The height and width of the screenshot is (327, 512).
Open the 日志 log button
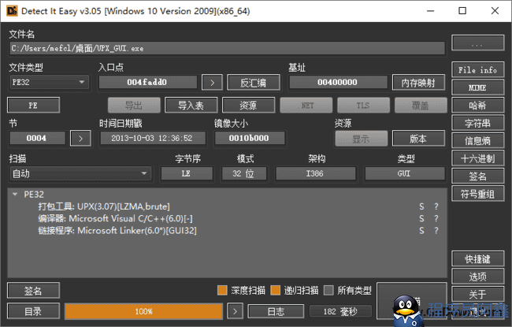point(276,311)
